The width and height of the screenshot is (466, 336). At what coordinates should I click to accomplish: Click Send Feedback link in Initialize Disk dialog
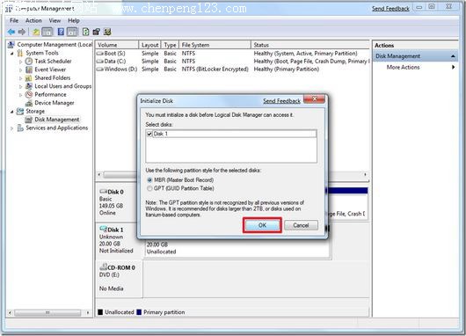click(281, 101)
